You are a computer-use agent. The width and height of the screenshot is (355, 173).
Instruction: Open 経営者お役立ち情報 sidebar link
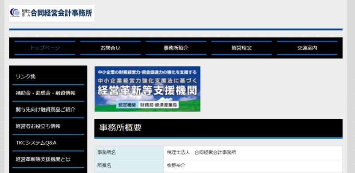coord(48,126)
